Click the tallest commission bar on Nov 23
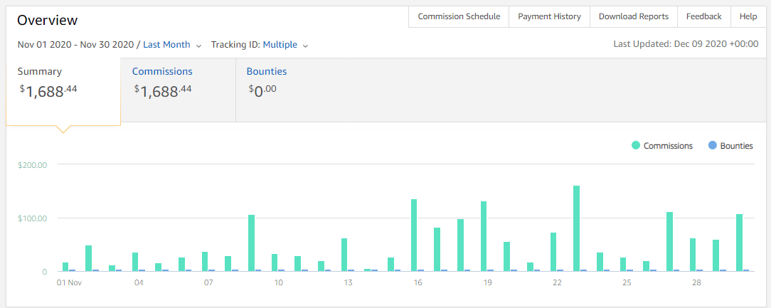 (x=576, y=228)
